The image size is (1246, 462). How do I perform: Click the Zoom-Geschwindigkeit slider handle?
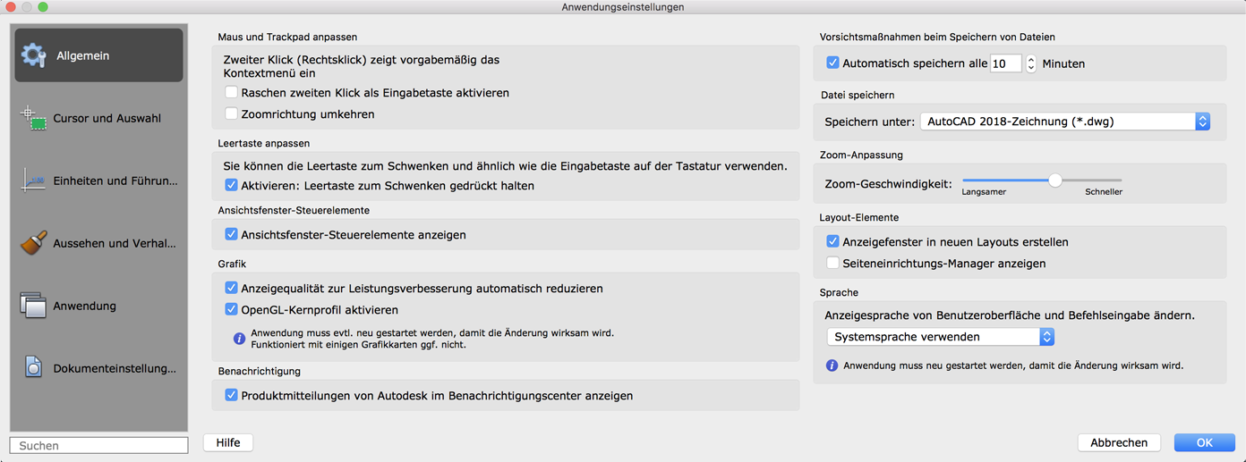(x=1055, y=181)
